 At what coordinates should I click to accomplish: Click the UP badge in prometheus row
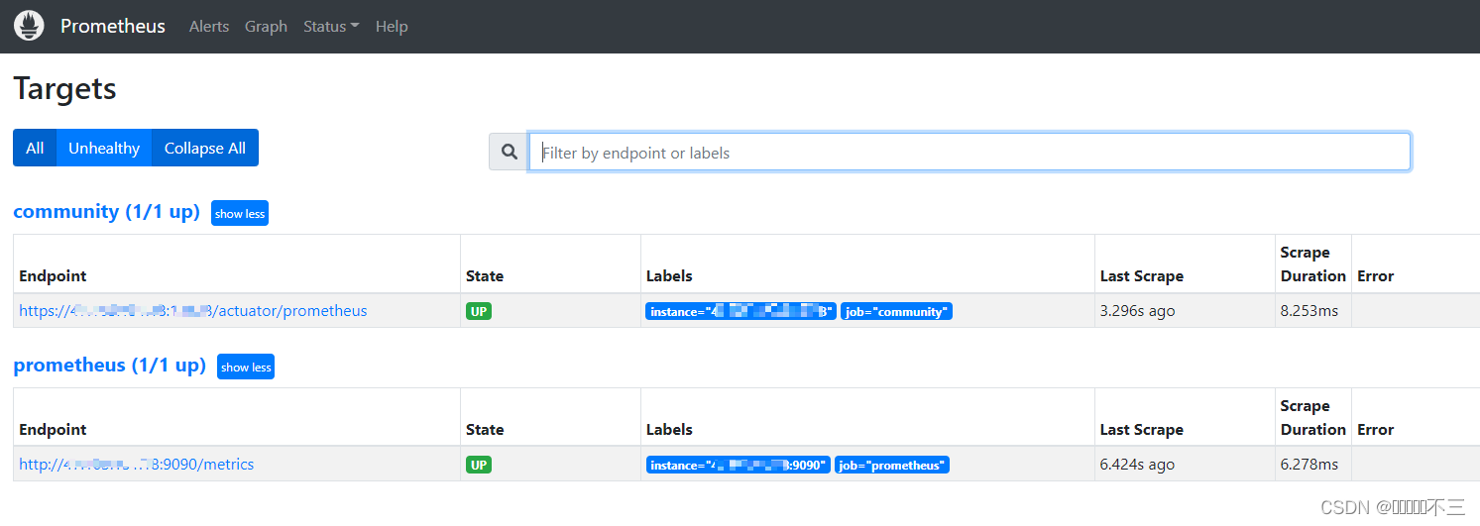pyautogui.click(x=479, y=465)
